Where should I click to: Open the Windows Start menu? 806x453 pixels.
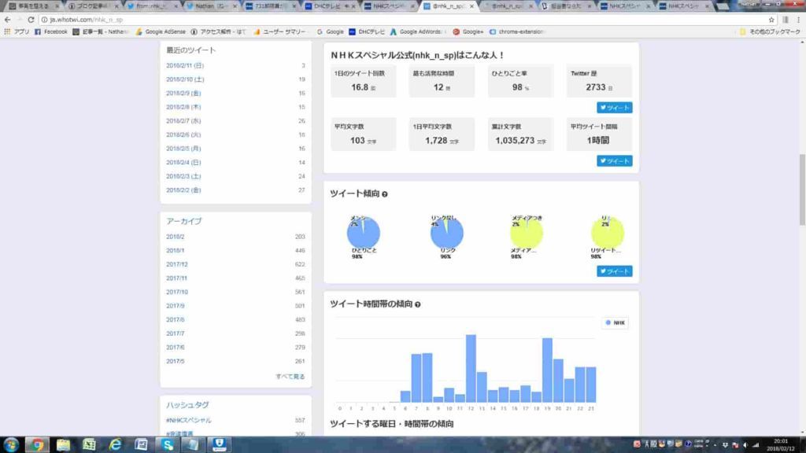pos(11,445)
